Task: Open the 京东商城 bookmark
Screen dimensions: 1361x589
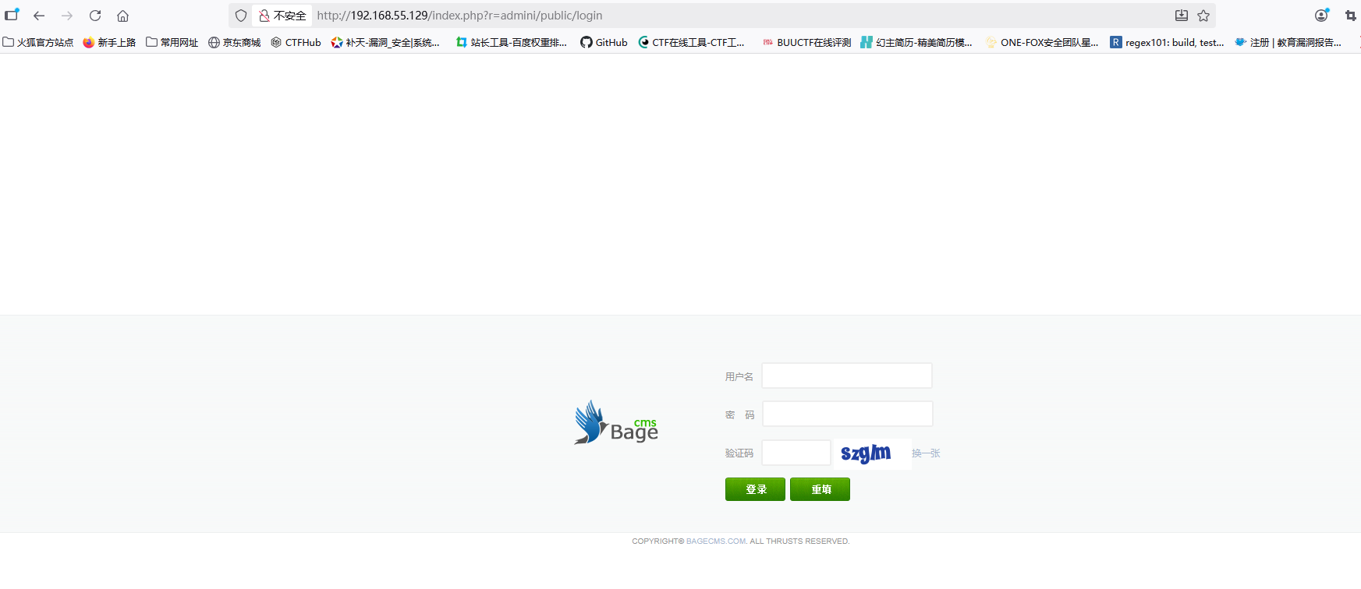Action: click(x=234, y=42)
